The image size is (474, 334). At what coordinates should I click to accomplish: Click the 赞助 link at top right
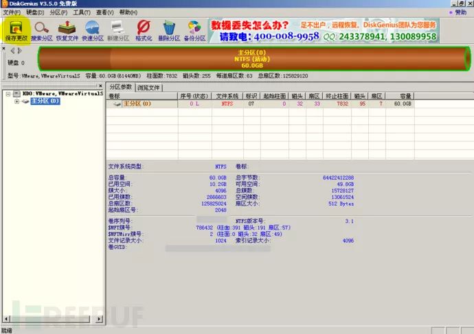460,12
